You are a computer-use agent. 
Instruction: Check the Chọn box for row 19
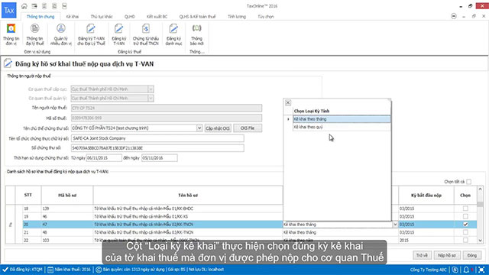coord(465,216)
